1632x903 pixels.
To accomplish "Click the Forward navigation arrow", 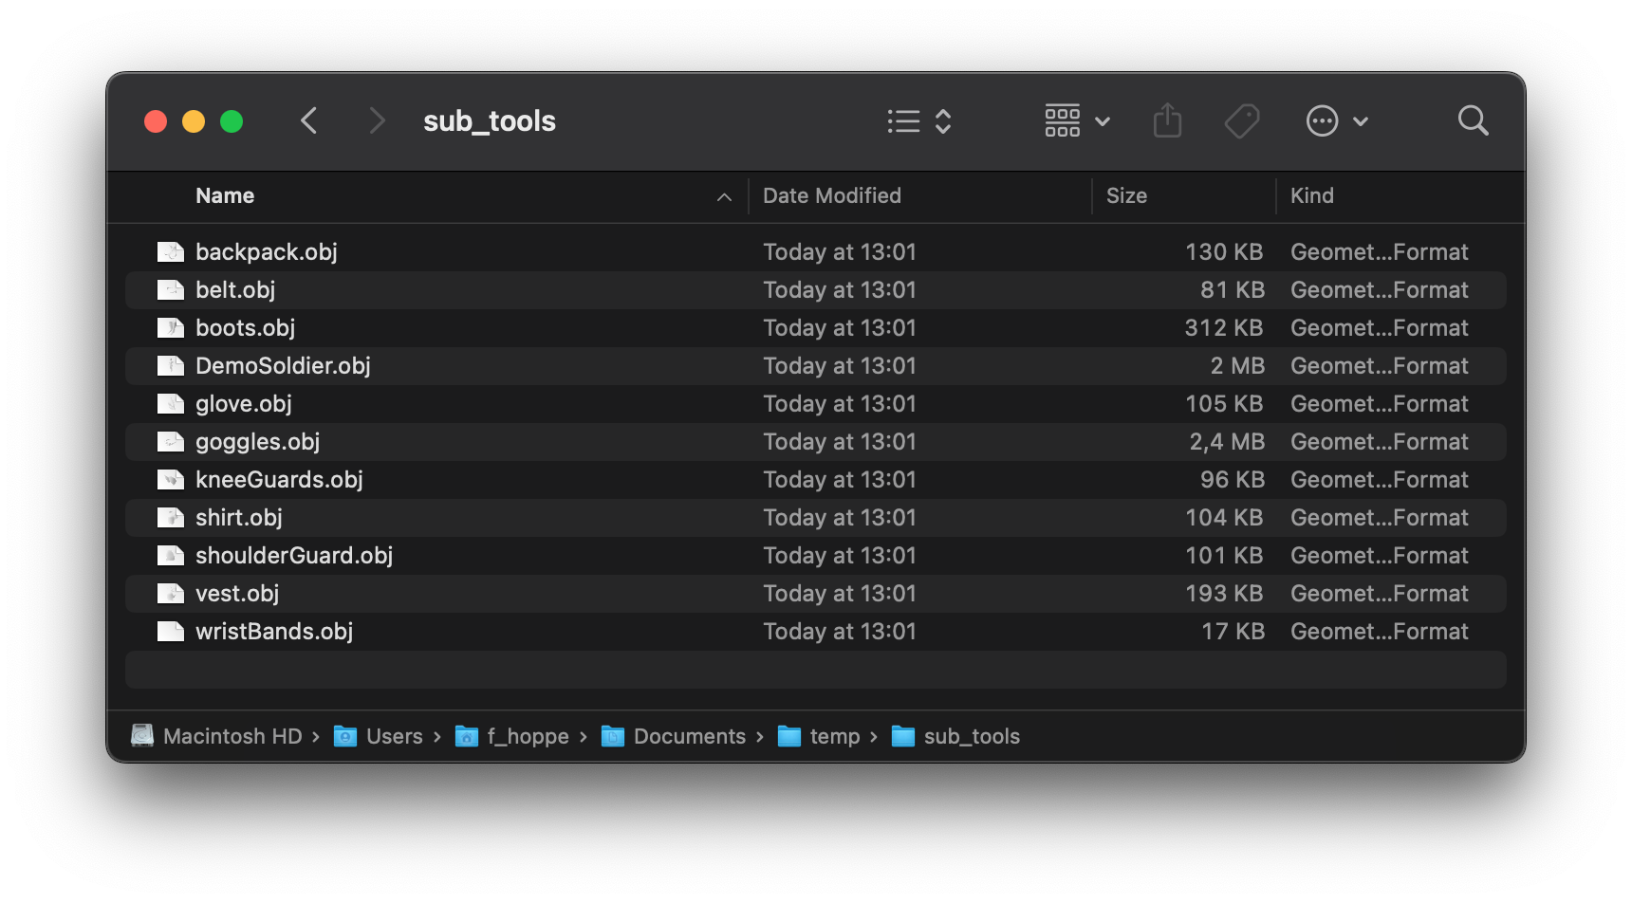I will [378, 120].
